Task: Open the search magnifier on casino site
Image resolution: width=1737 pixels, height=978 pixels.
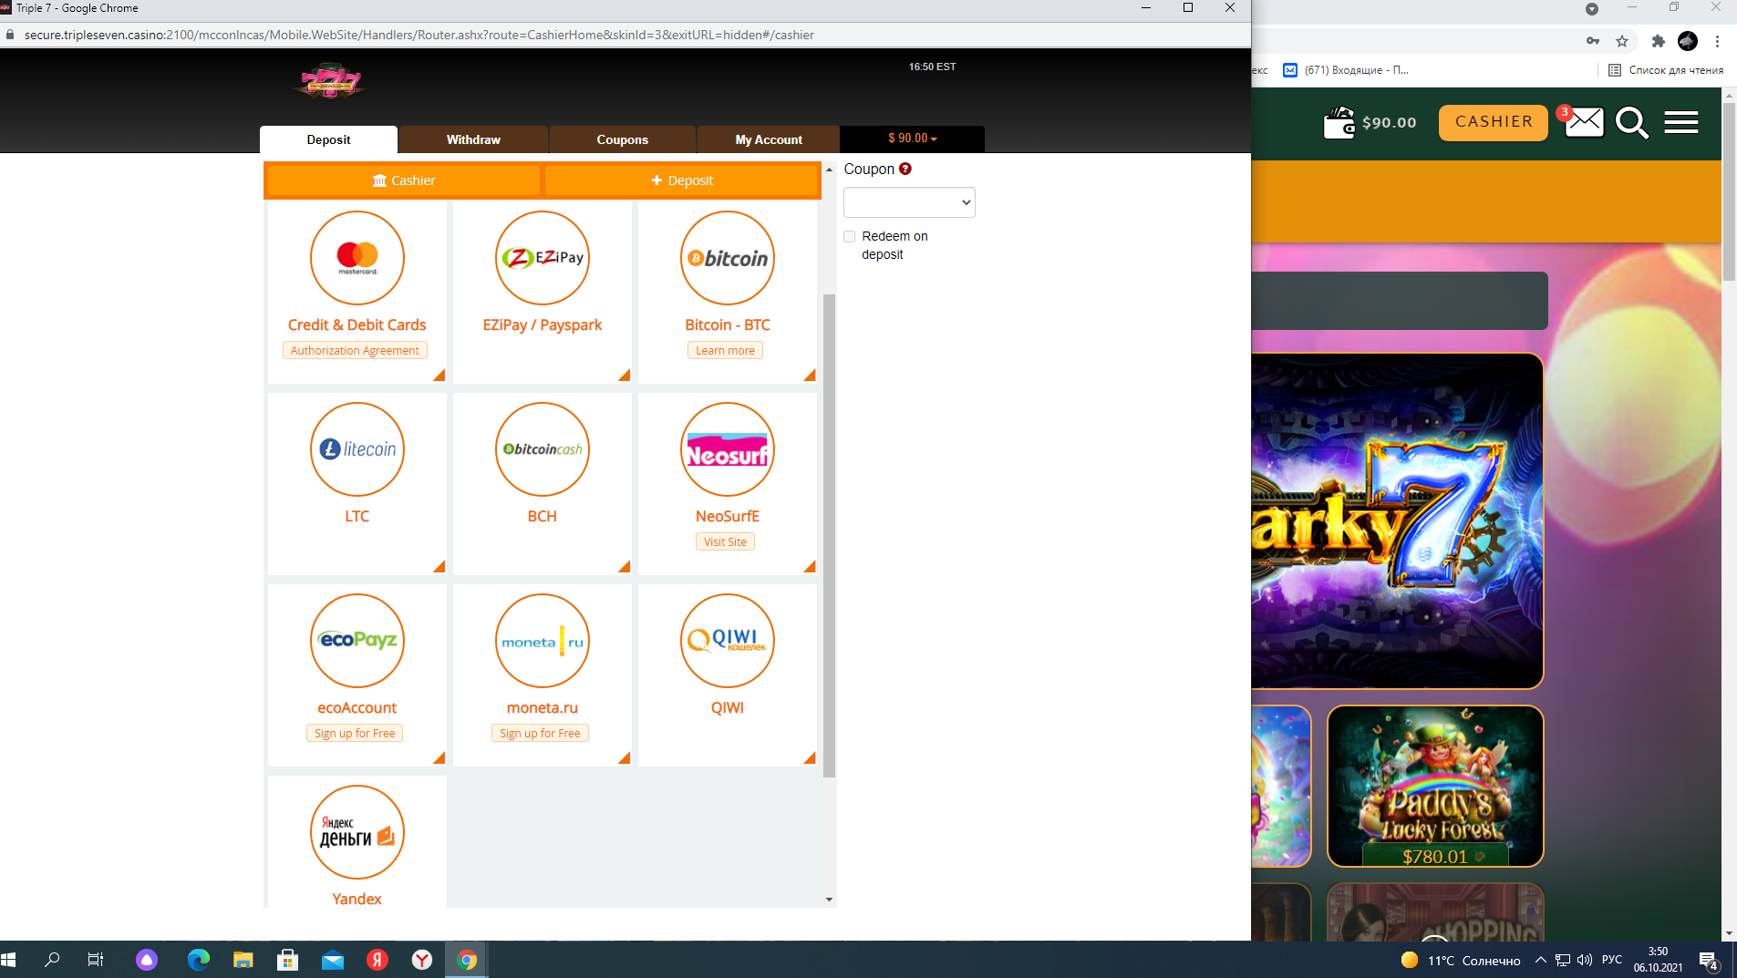Action: (x=1632, y=122)
